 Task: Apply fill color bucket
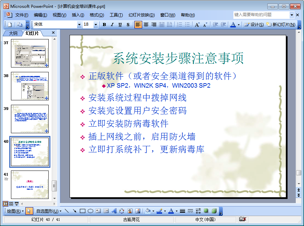point(148,211)
